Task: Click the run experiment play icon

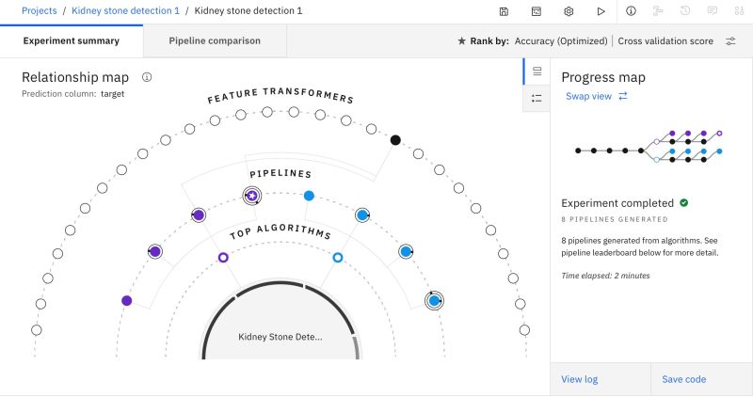Action: 601,11
